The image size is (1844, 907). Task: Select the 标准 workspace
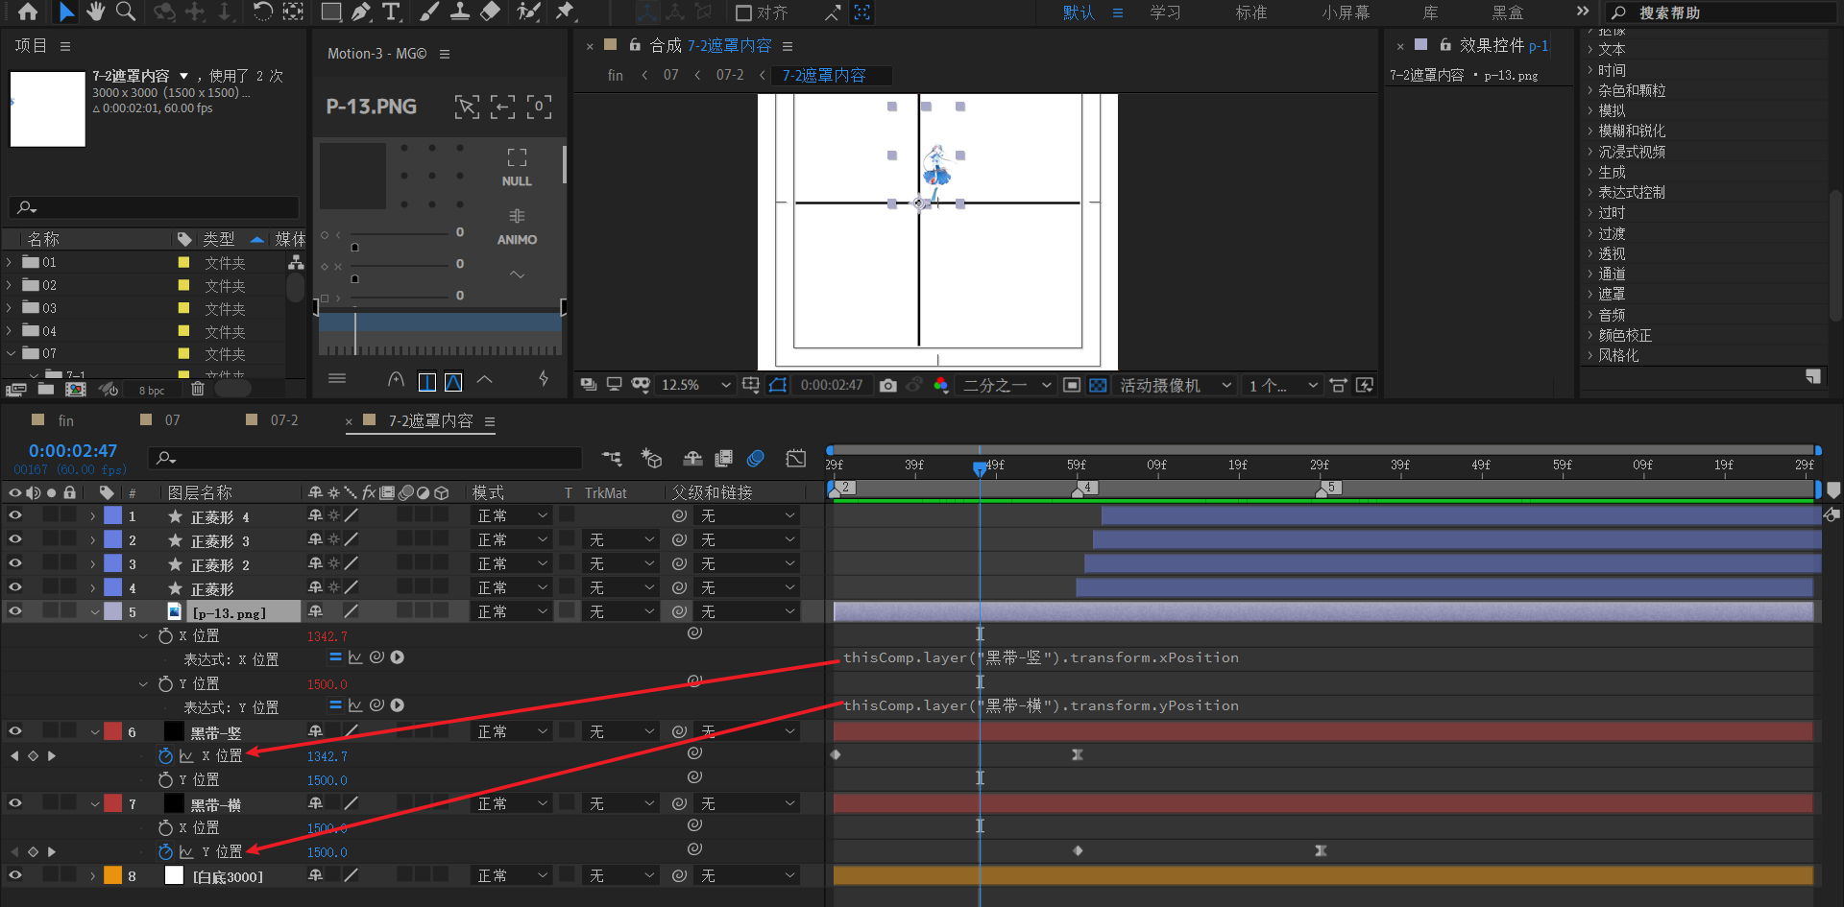[1250, 12]
